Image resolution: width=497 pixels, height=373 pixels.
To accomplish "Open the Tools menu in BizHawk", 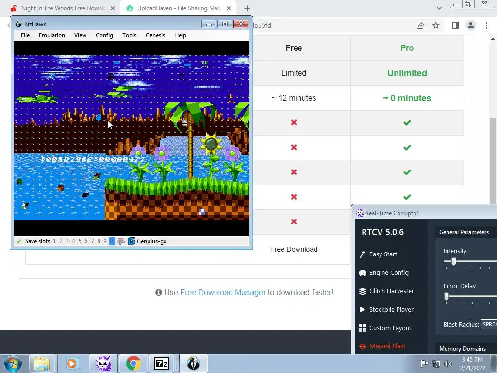I will [129, 35].
